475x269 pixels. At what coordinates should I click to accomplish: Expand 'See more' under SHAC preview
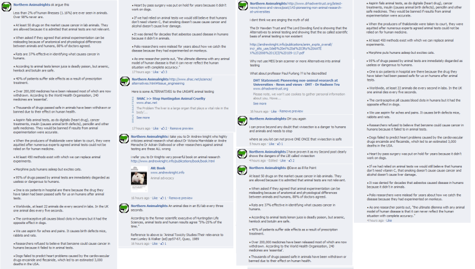point(143,117)
